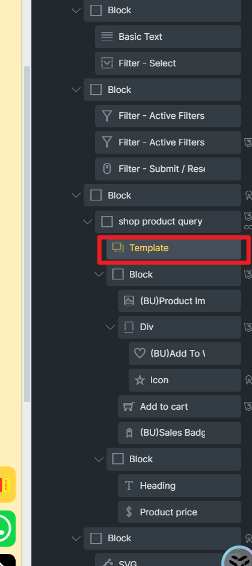252x566 pixels.
Task: Collapse the shop product query element
Action: point(88,221)
